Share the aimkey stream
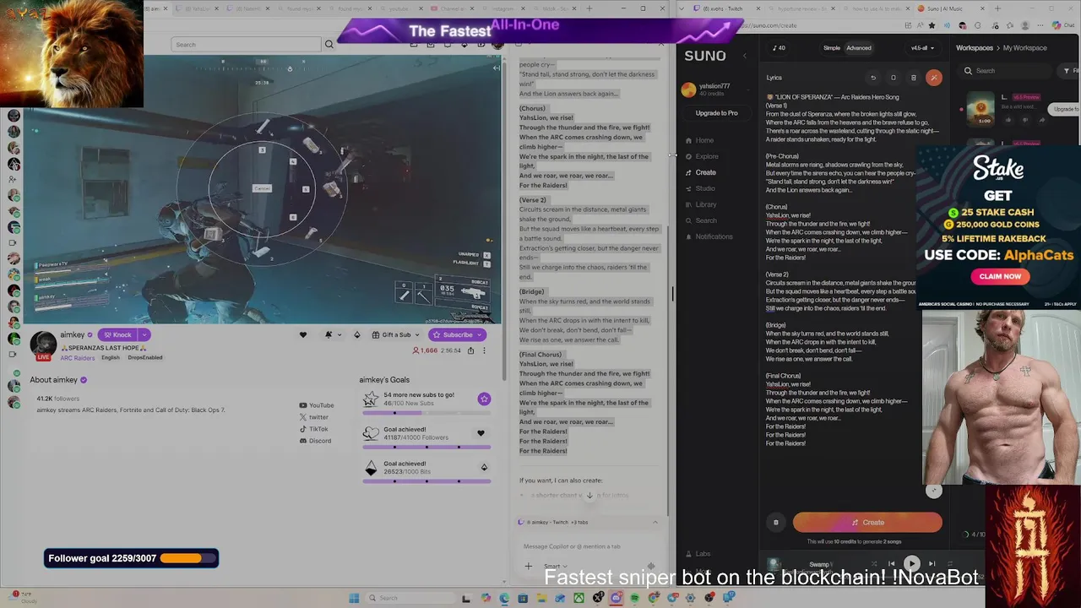The height and width of the screenshot is (608, 1081). [470, 350]
